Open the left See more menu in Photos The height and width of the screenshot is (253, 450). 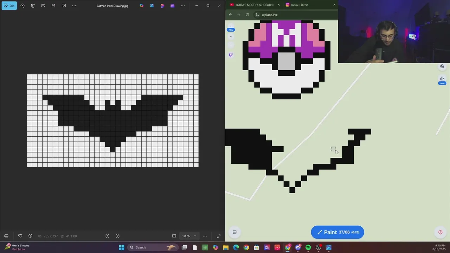(x=74, y=6)
